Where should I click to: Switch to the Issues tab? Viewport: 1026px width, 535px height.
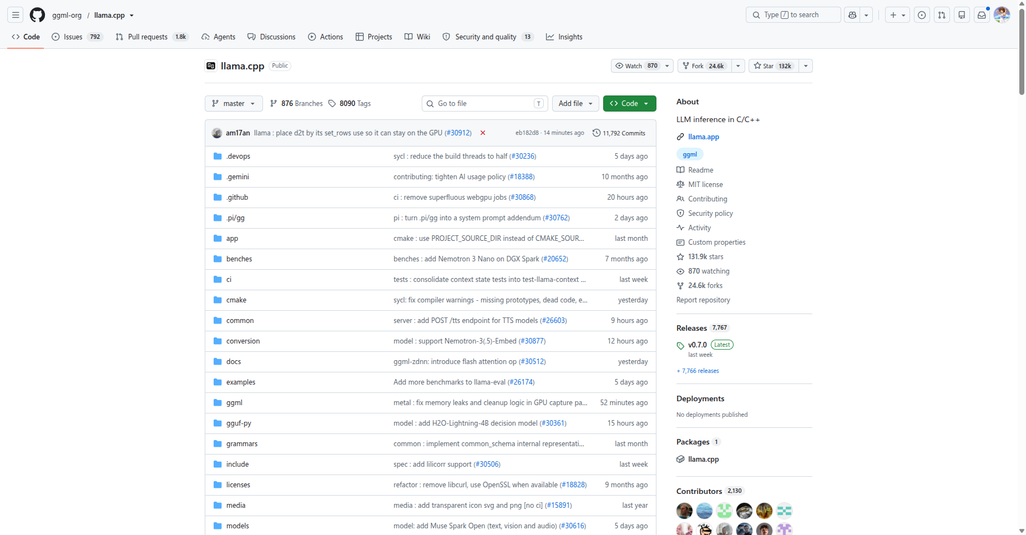tap(77, 37)
